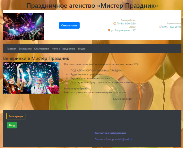Click the hotline number 8 977-492-29-95
Image resolution: width=183 pixels, height=148 pixels.
pos(172,27)
